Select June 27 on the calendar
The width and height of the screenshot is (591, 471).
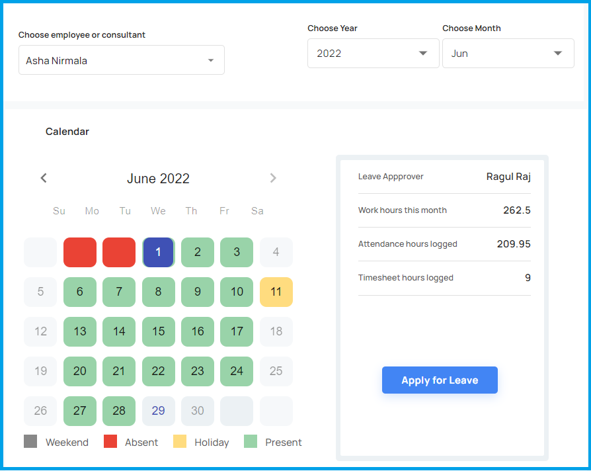(80, 411)
